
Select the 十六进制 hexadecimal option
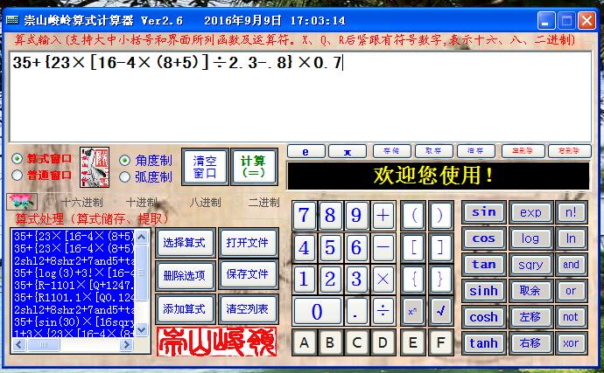(74, 202)
